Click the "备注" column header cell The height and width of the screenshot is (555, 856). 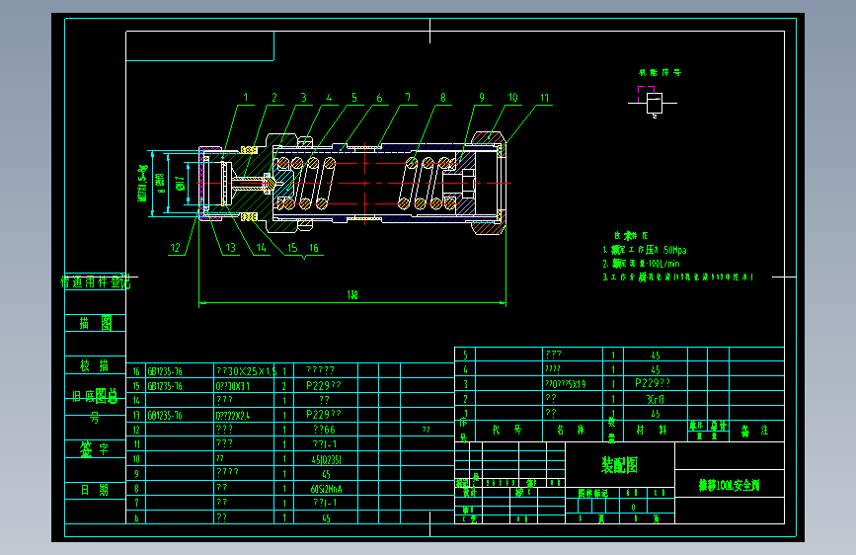pos(756,431)
